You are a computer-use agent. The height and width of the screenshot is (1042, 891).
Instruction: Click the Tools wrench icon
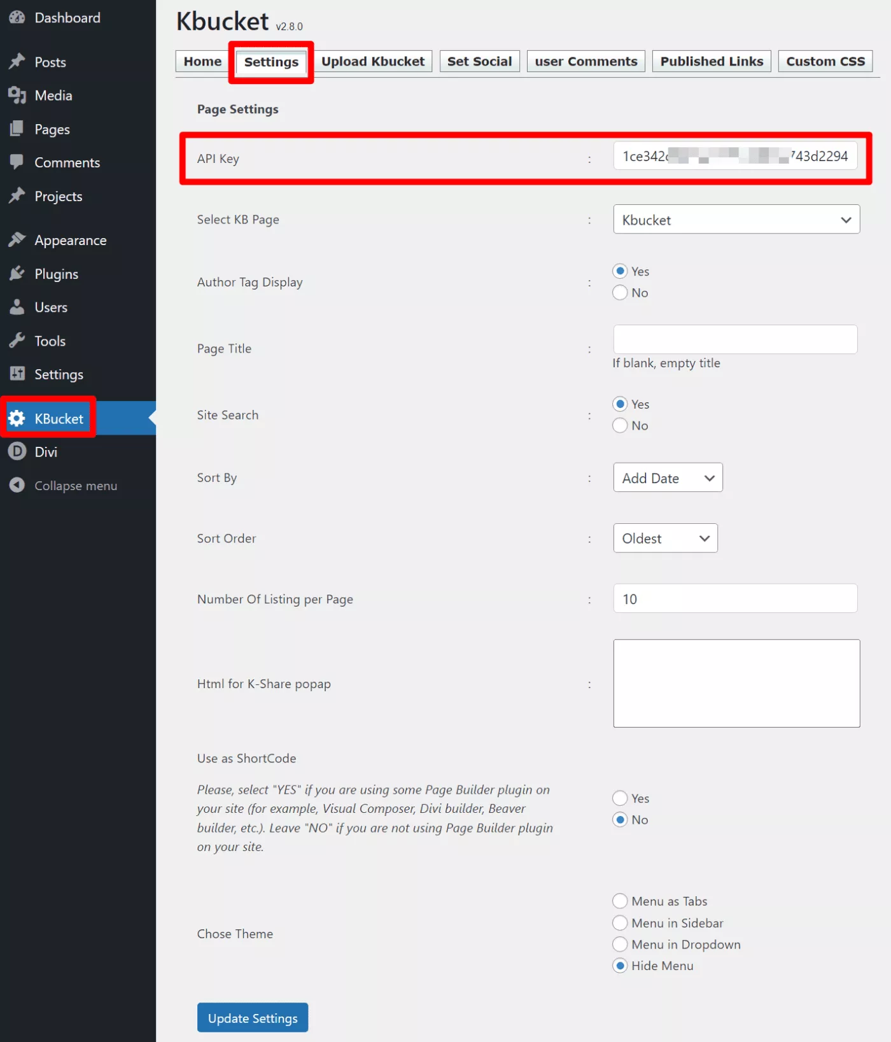tap(17, 341)
